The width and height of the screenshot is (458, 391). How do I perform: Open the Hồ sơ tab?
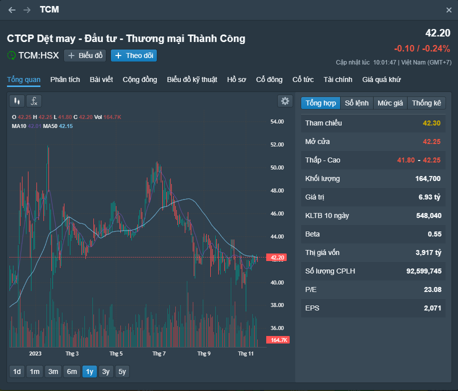237,79
